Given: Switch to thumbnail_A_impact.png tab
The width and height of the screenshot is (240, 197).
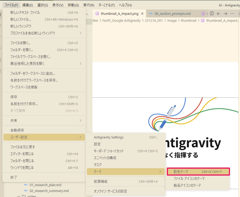Looking at the screenshot, I should pos(119,14).
